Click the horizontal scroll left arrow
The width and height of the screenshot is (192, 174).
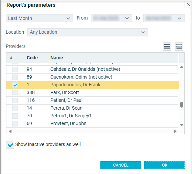[x=10, y=131]
